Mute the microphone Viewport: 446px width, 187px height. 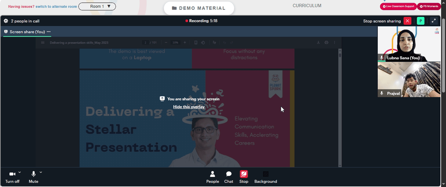pos(33,177)
